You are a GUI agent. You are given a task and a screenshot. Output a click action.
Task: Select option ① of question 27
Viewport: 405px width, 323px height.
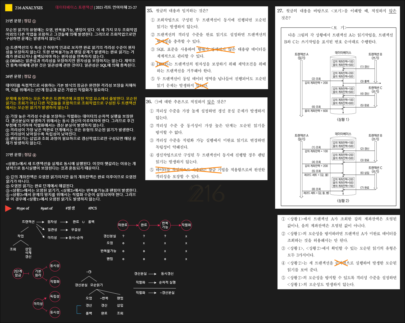[x=339, y=222]
